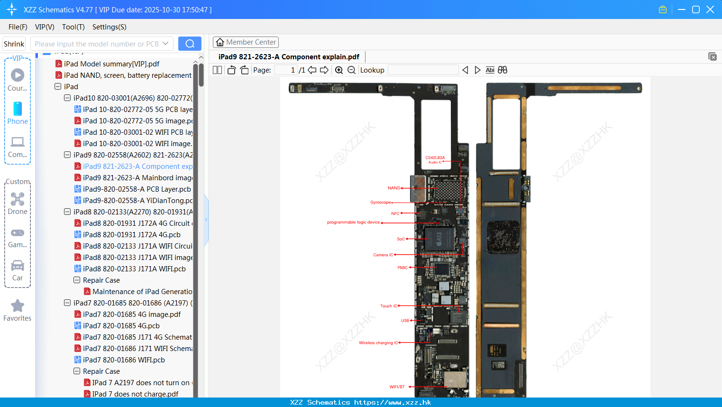Open the Settings(S) menu

[110, 27]
